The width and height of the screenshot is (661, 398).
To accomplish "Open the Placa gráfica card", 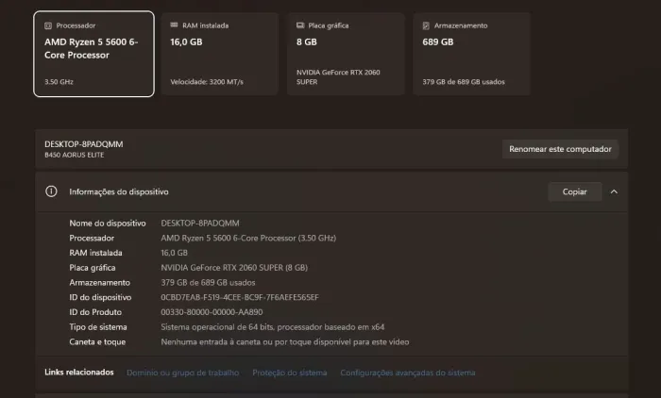I will click(x=346, y=54).
